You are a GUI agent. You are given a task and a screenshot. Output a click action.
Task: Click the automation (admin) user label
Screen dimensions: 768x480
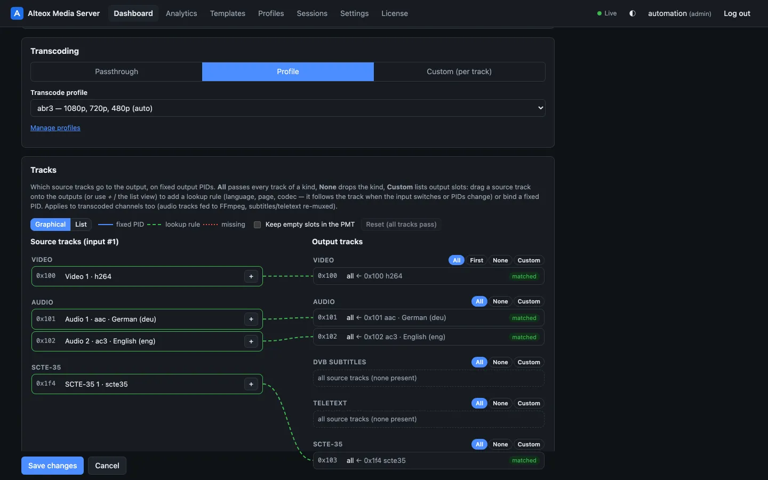679,13
